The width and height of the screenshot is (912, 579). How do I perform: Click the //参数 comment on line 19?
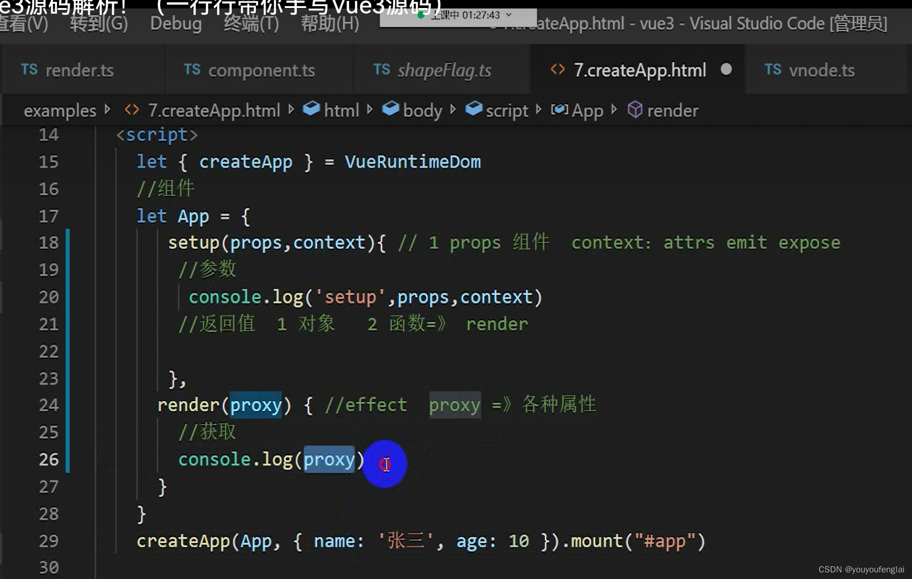pyautogui.click(x=207, y=270)
